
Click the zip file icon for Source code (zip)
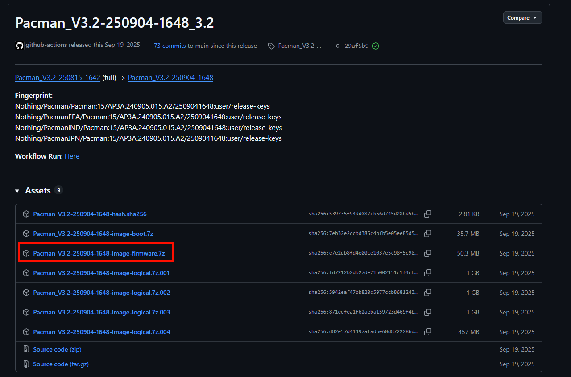tap(26, 349)
